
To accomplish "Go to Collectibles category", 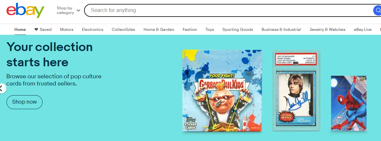I will (123, 30).
